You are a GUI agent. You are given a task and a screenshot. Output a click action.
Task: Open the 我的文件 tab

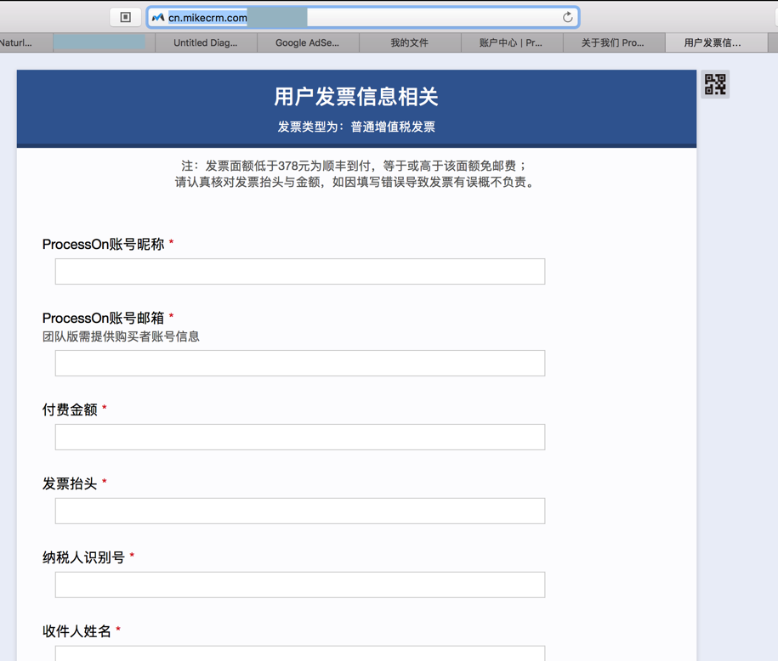tap(410, 42)
